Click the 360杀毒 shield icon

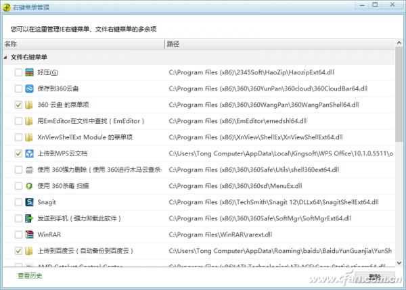tap(29, 186)
